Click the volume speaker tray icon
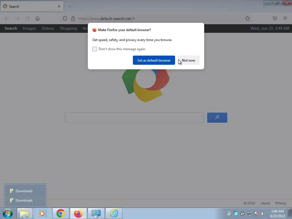Viewport: 292px width, 219px height. coord(263,213)
